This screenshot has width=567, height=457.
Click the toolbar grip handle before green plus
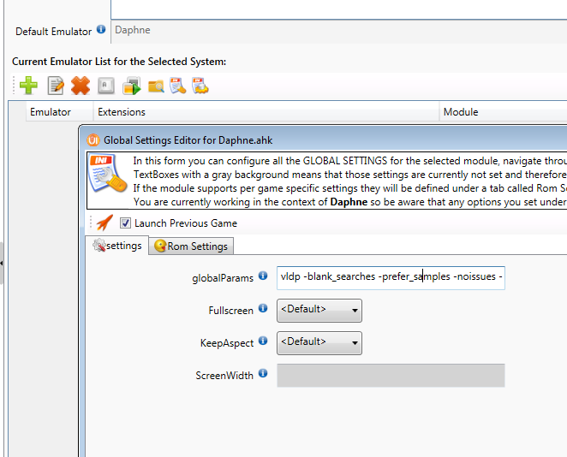click(x=14, y=86)
